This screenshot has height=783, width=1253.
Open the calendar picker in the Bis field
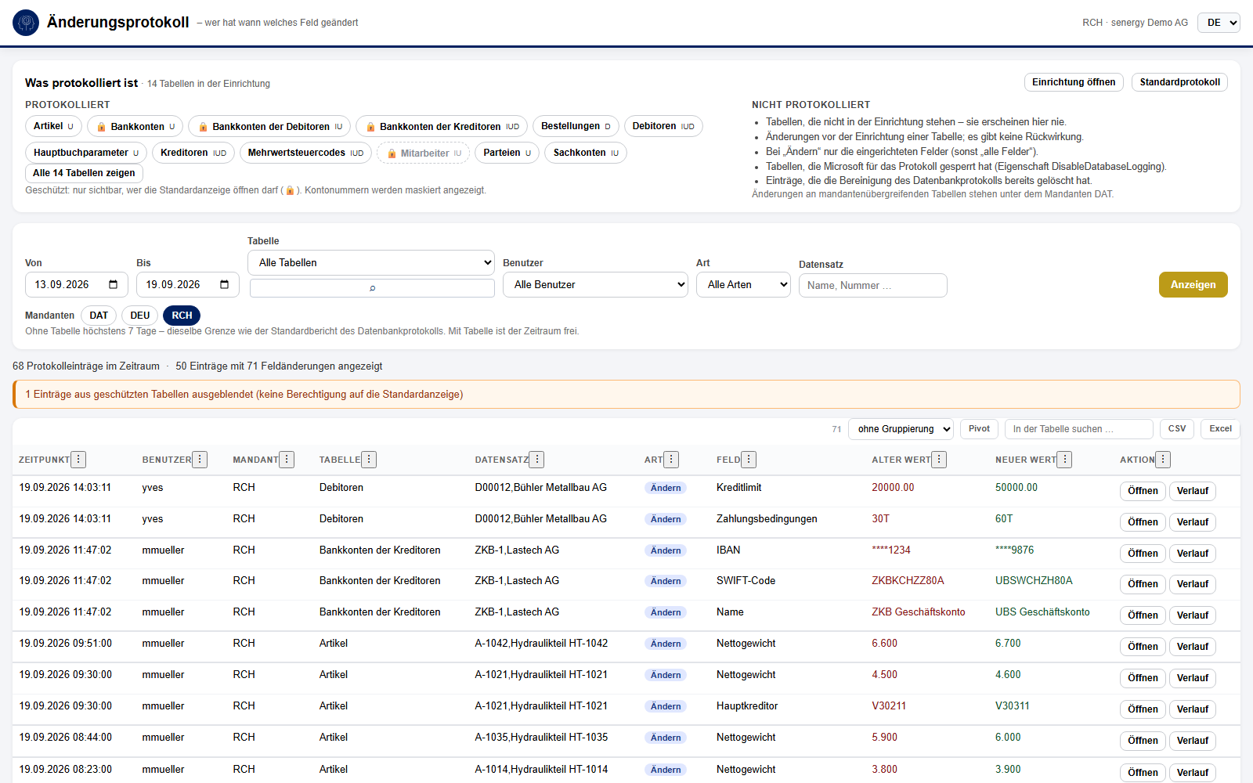tap(225, 284)
